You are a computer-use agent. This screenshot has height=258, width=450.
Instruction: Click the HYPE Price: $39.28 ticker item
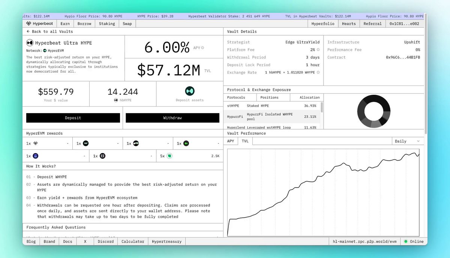tap(155, 16)
